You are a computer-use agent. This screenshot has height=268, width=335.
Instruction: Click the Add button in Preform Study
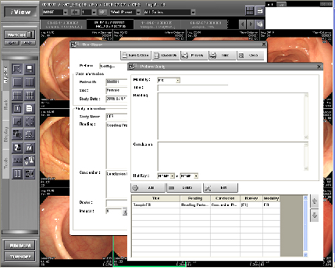[x=148, y=188]
